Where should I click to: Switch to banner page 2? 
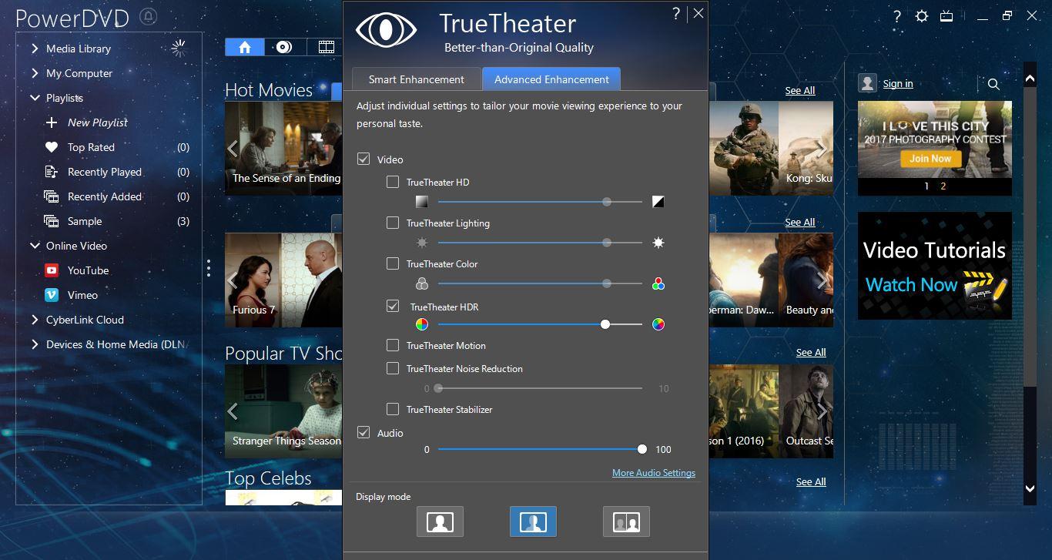pyautogui.click(x=943, y=186)
